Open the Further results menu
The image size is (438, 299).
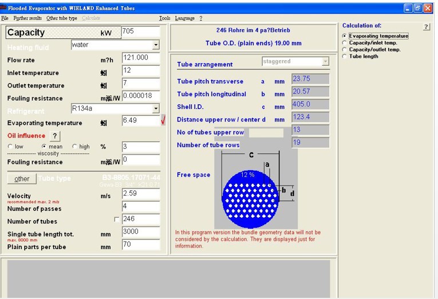[27, 18]
